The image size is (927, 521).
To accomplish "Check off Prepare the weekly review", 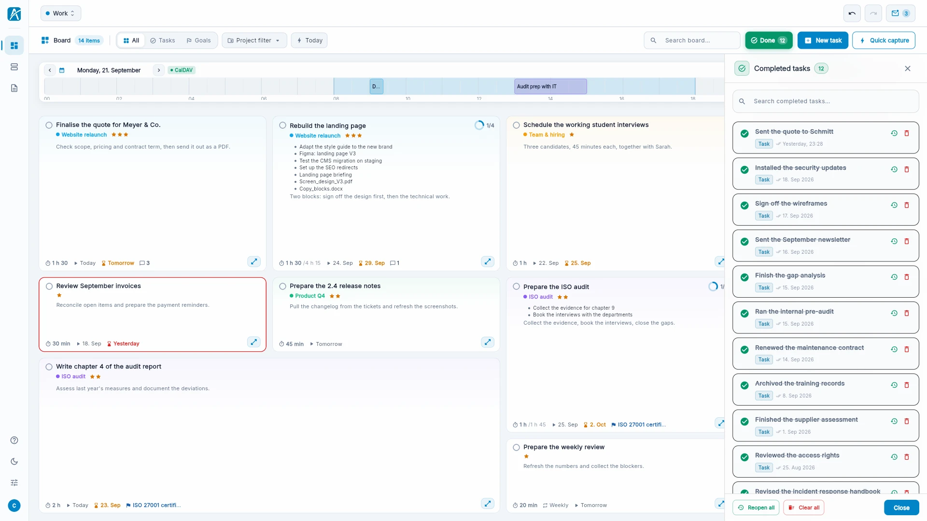I will (517, 447).
